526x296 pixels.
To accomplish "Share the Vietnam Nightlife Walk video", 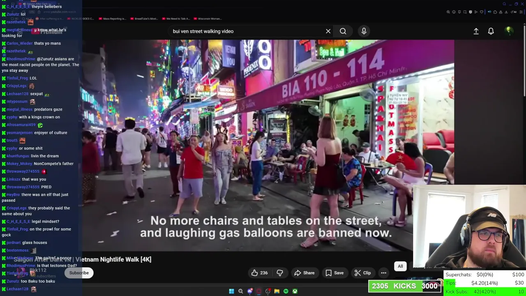I will click(305, 273).
